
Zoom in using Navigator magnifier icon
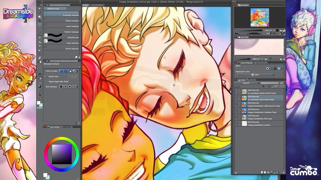coord(274,30)
